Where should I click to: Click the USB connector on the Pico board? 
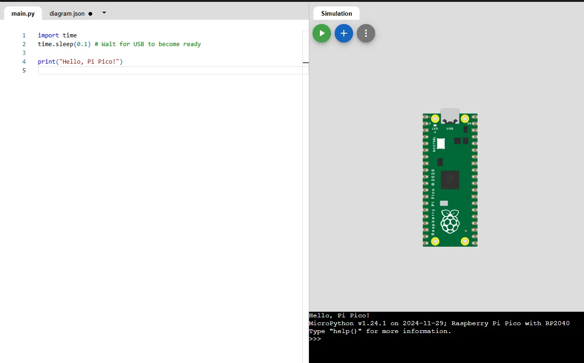click(x=450, y=116)
